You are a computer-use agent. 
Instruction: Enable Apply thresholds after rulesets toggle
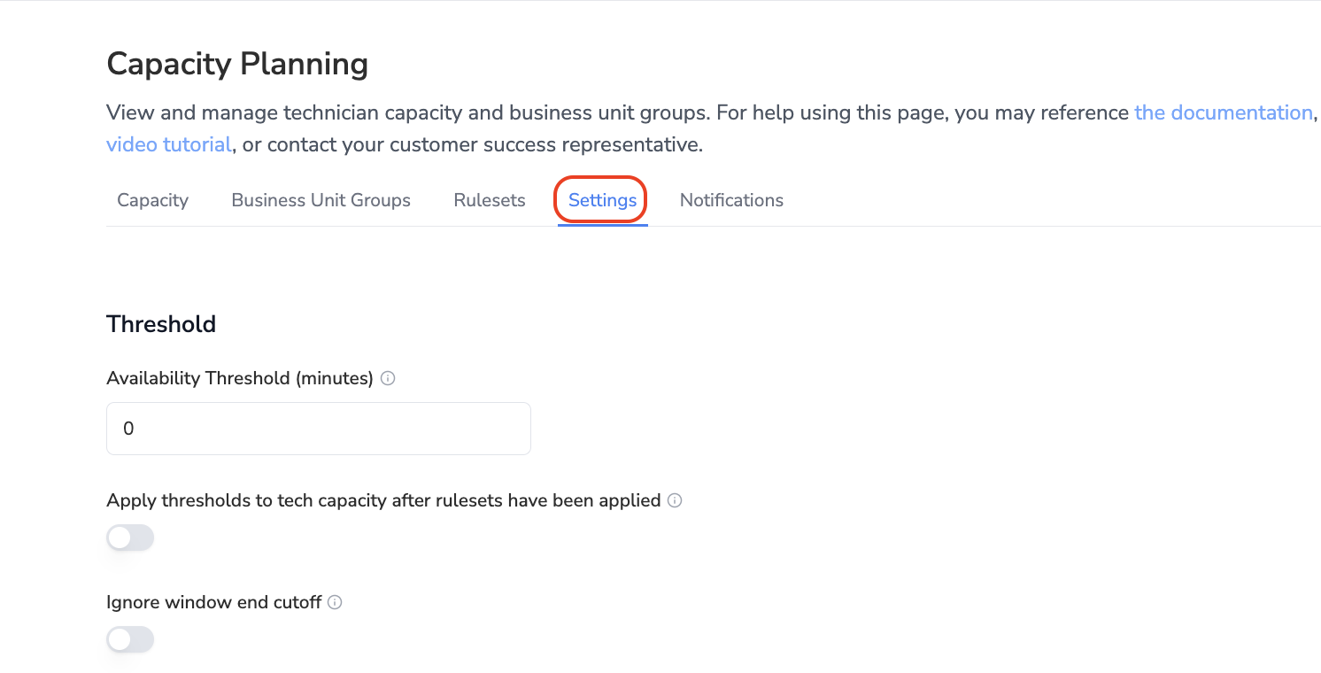(x=130, y=538)
